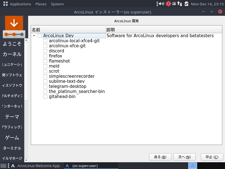Viewport: 225px width, 169px height.
Task: Click the panel handle next to tray icons
Action: click(157, 4)
